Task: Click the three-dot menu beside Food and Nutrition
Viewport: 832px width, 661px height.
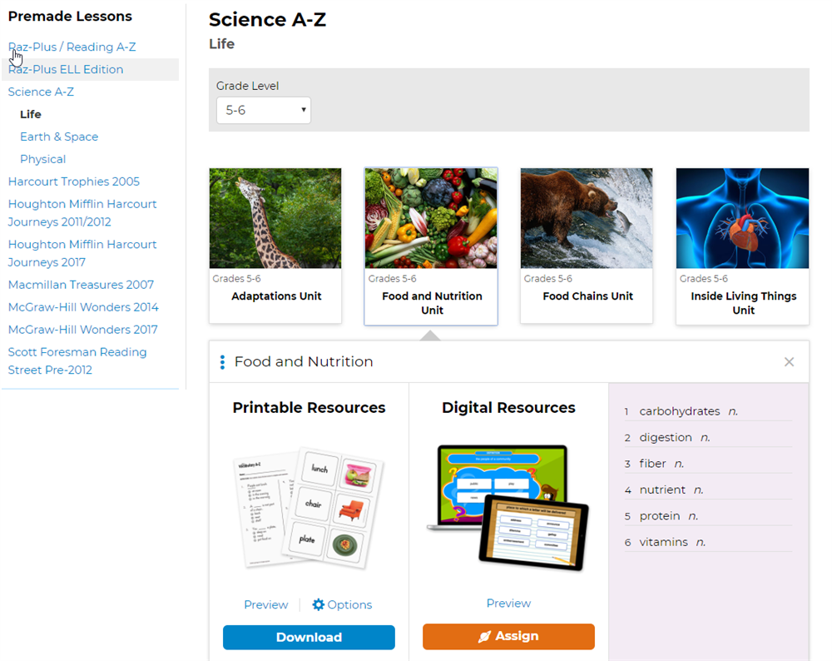Action: (222, 362)
